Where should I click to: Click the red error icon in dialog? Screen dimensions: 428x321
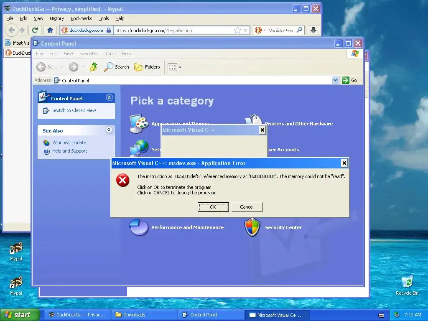coord(123,180)
